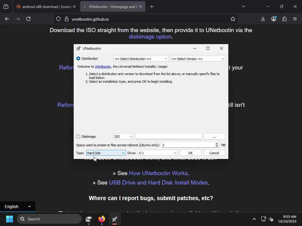Open the Firefox account icon
302x226 pixels.
click(274, 19)
